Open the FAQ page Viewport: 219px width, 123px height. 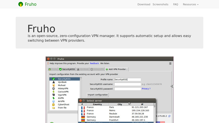[x=175, y=4]
